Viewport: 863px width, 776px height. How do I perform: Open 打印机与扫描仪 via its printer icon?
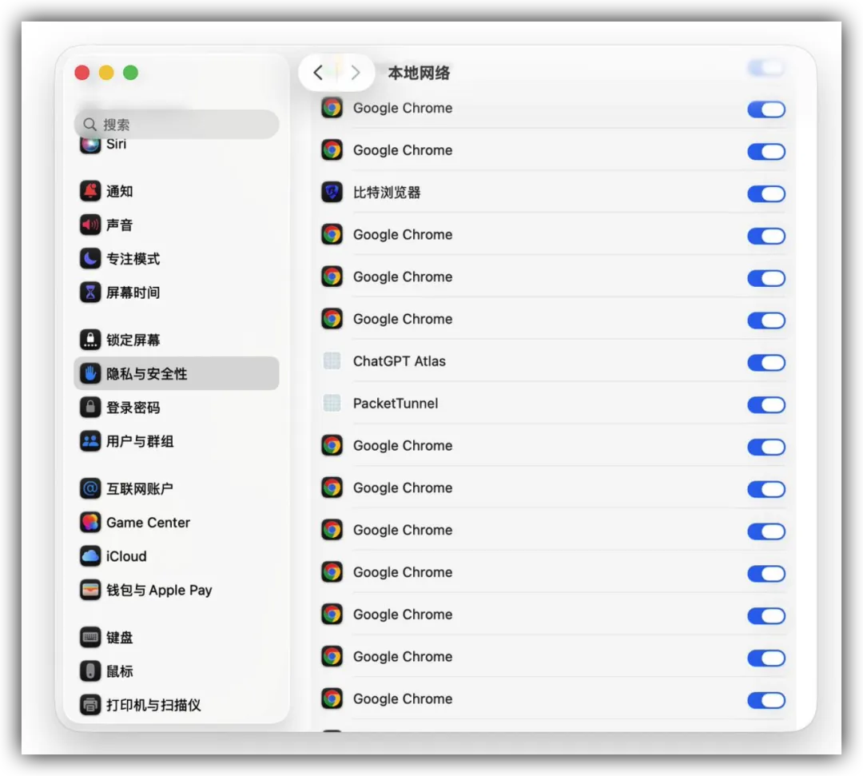(x=90, y=704)
